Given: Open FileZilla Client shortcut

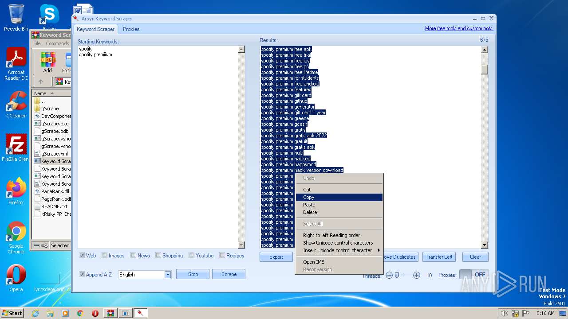Looking at the screenshot, I should point(16,148).
